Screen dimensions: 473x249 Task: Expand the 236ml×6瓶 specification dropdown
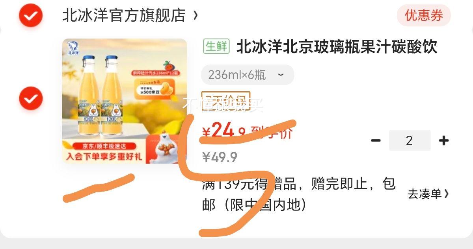point(248,75)
